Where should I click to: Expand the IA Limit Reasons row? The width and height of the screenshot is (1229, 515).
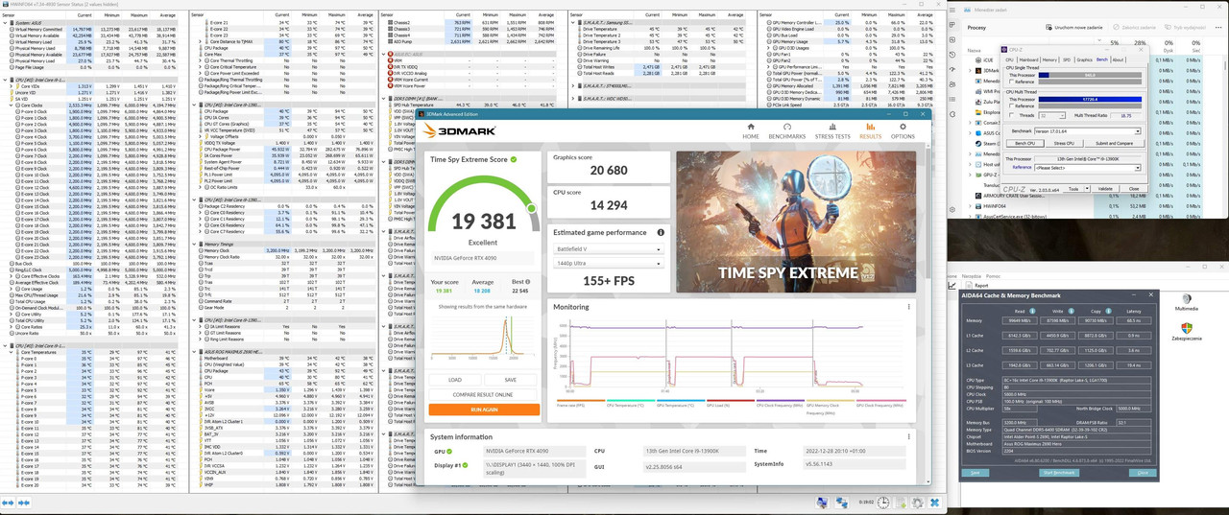click(x=200, y=326)
